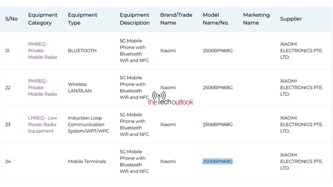
Task: Open LPREQ Low Power Radio Equipment link
Action: (43, 124)
